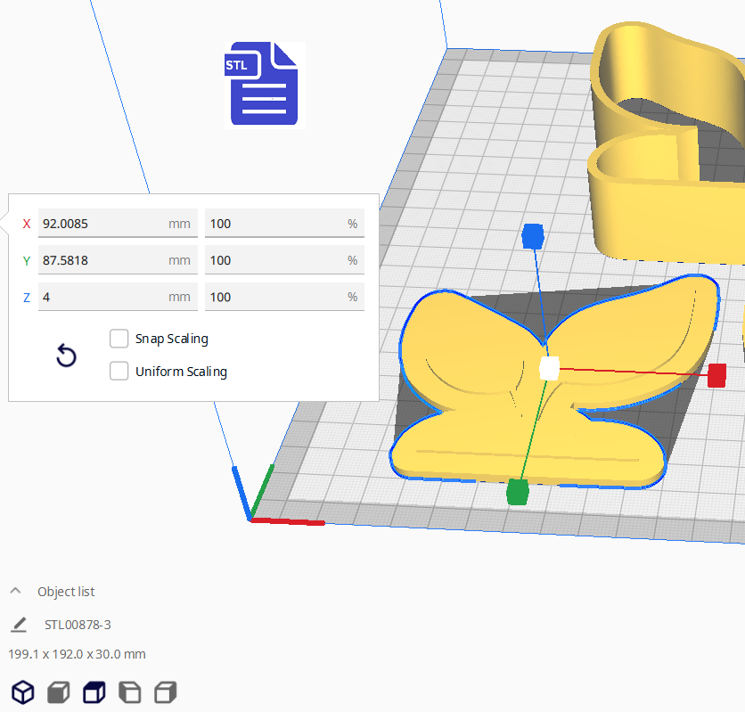Click the X size field showing 92.0085
The height and width of the screenshot is (712, 745).
coord(102,224)
